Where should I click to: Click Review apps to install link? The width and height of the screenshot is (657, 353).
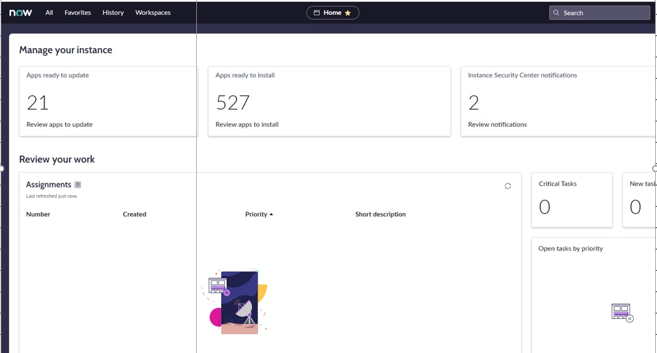coord(247,124)
